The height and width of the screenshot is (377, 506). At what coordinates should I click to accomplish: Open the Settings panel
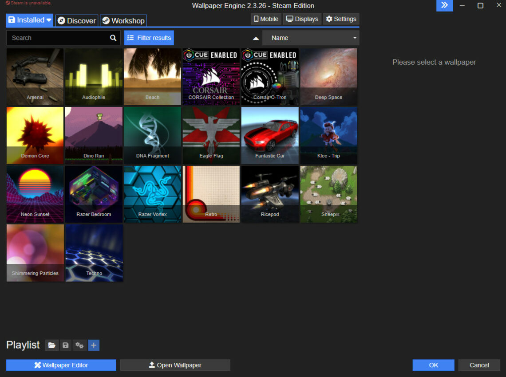(341, 19)
